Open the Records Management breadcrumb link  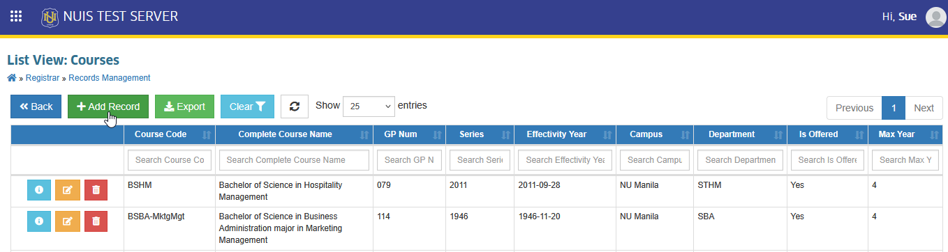click(109, 78)
